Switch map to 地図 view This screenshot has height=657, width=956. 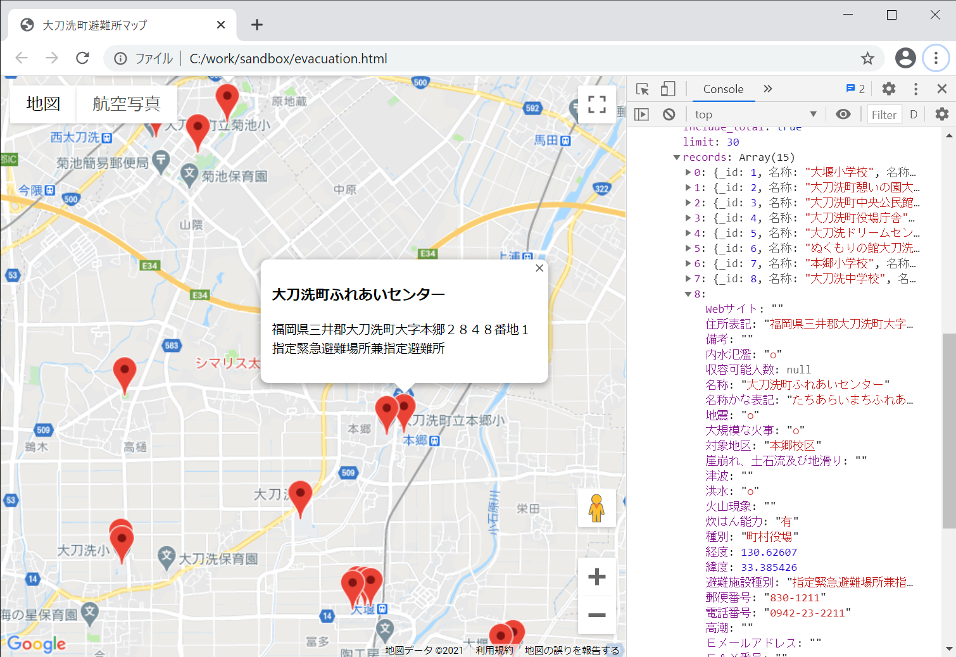[43, 104]
